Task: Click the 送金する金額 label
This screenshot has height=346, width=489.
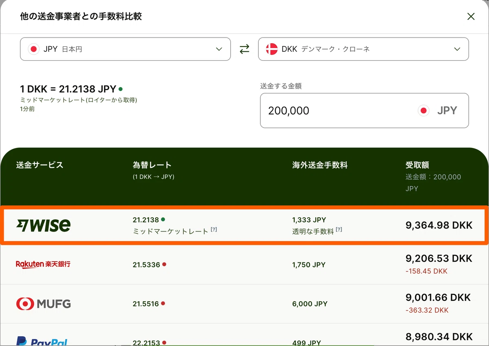Action: [281, 86]
